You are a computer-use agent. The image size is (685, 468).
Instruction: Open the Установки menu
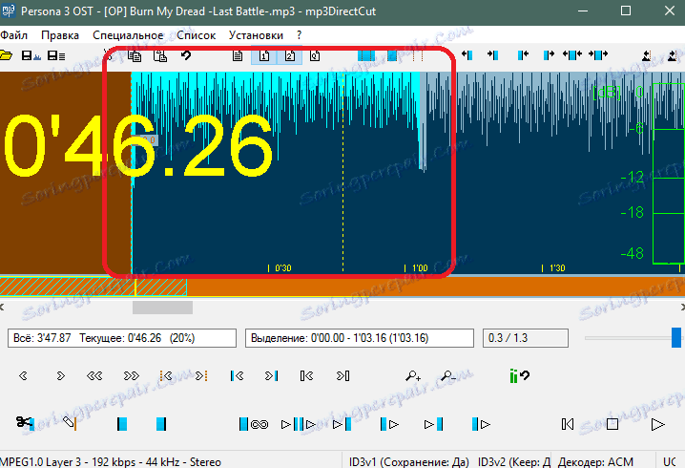[256, 35]
